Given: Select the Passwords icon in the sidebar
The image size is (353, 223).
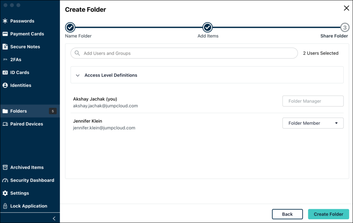Looking at the screenshot, I should (6, 21).
